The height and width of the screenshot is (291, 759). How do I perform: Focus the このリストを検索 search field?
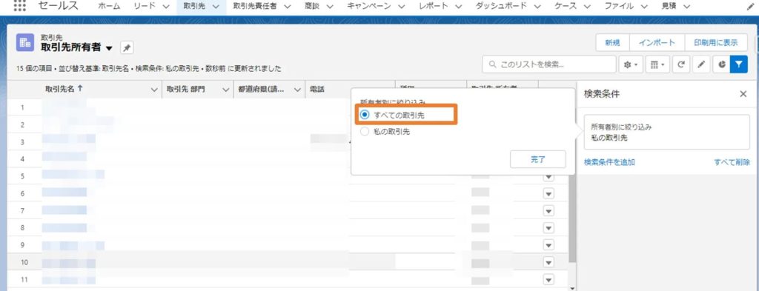tap(549, 64)
